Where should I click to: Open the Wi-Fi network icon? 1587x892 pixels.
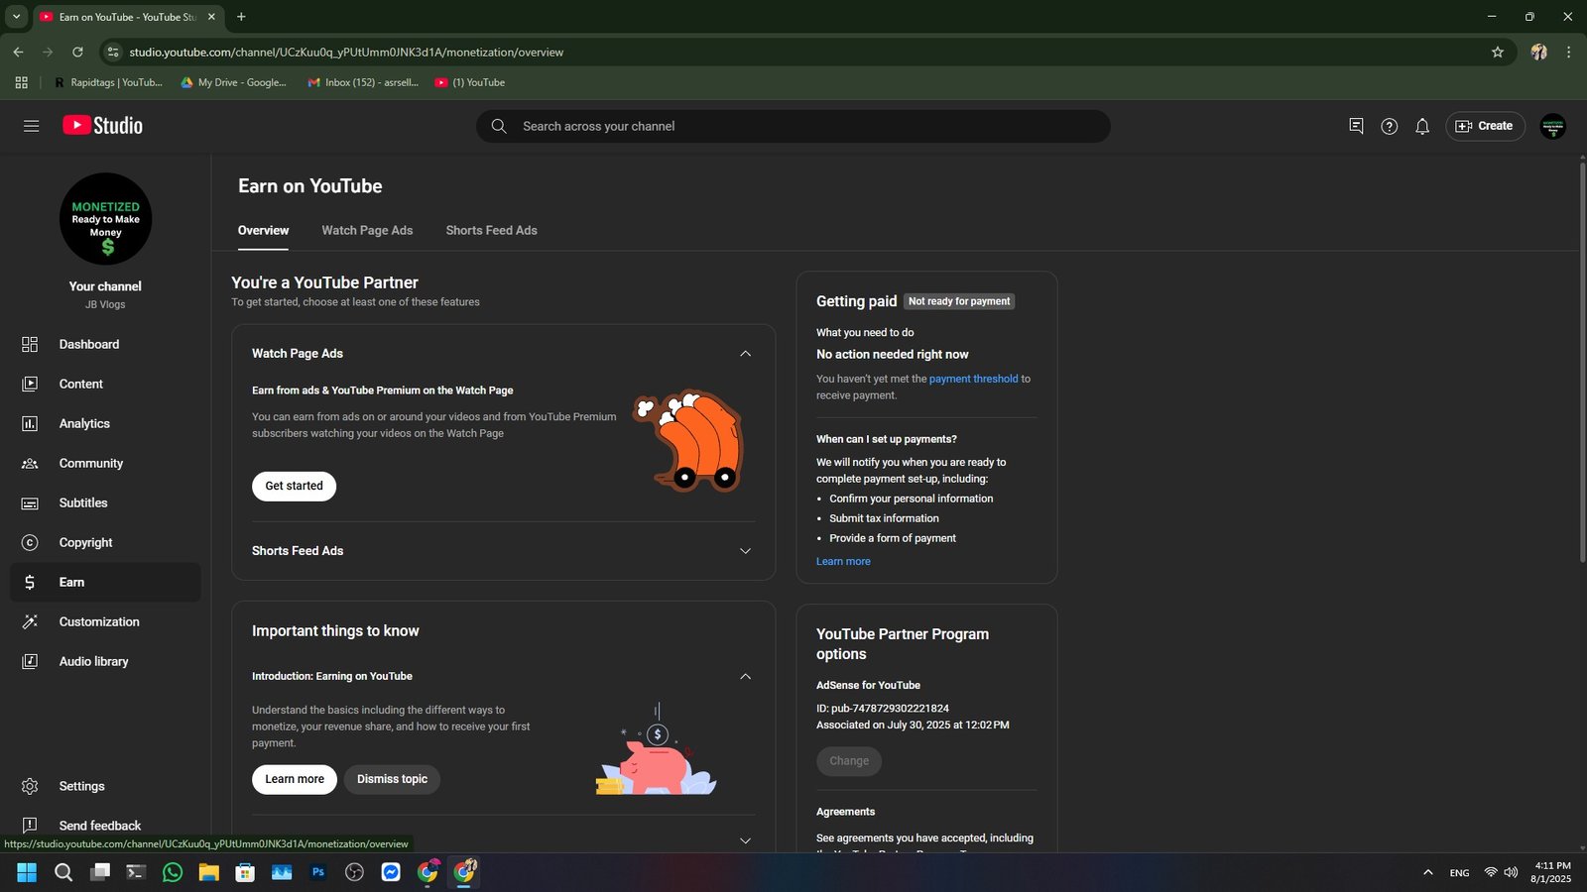pyautogui.click(x=1490, y=872)
